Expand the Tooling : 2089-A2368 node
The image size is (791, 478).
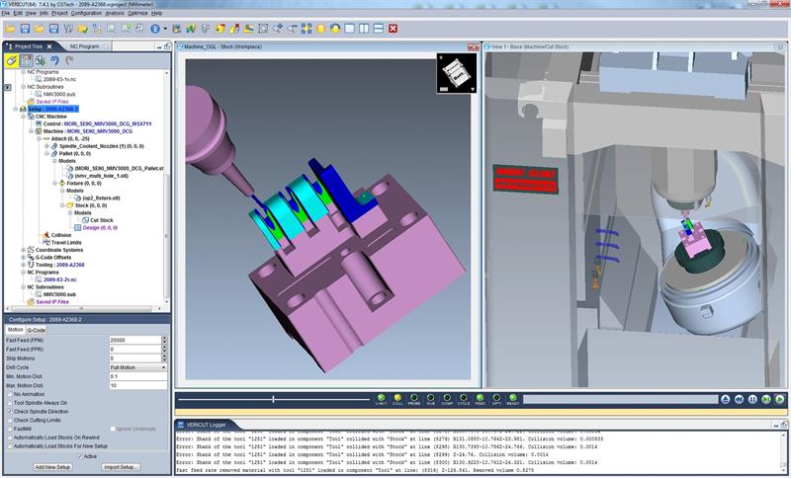(23, 265)
